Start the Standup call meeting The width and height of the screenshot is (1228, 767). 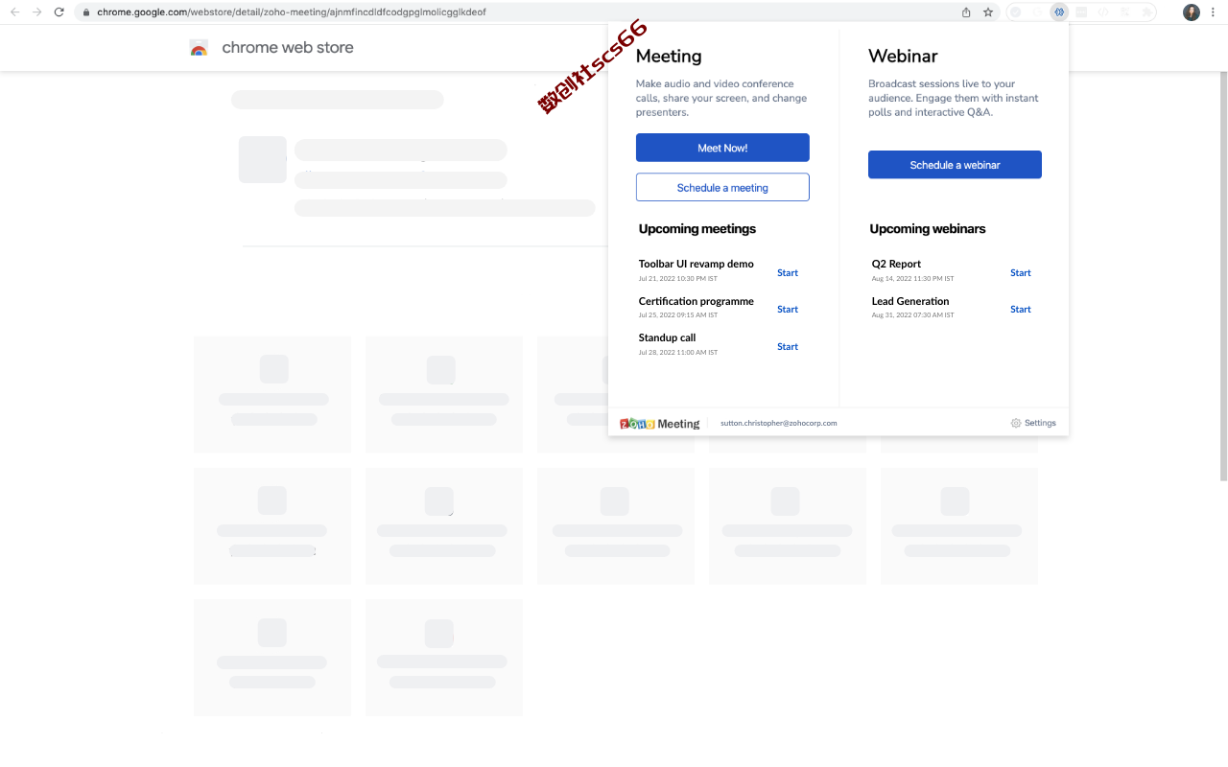click(788, 347)
